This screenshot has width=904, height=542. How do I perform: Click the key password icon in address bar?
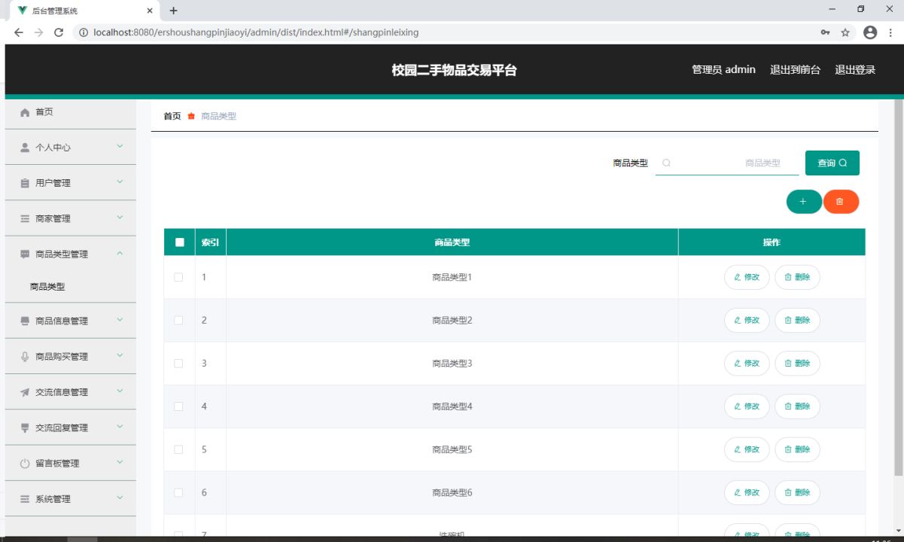click(825, 32)
